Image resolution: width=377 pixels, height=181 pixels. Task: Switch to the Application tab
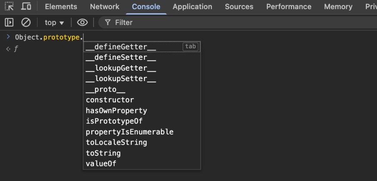click(x=192, y=6)
